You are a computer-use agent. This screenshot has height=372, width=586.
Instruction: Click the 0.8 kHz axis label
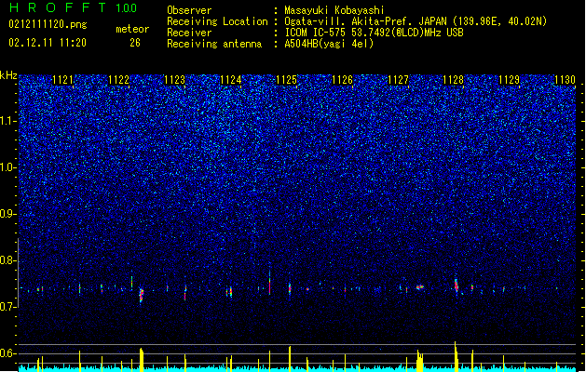click(8, 260)
